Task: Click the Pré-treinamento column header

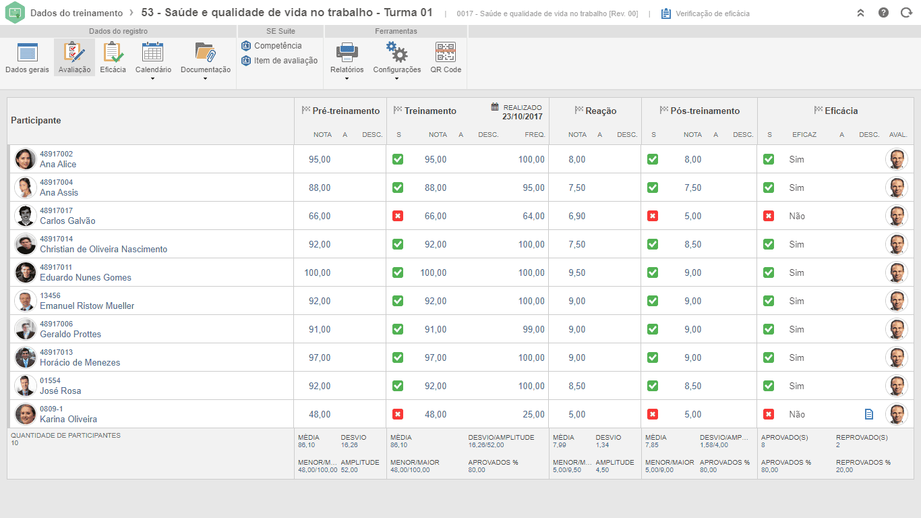Action: pyautogui.click(x=346, y=111)
